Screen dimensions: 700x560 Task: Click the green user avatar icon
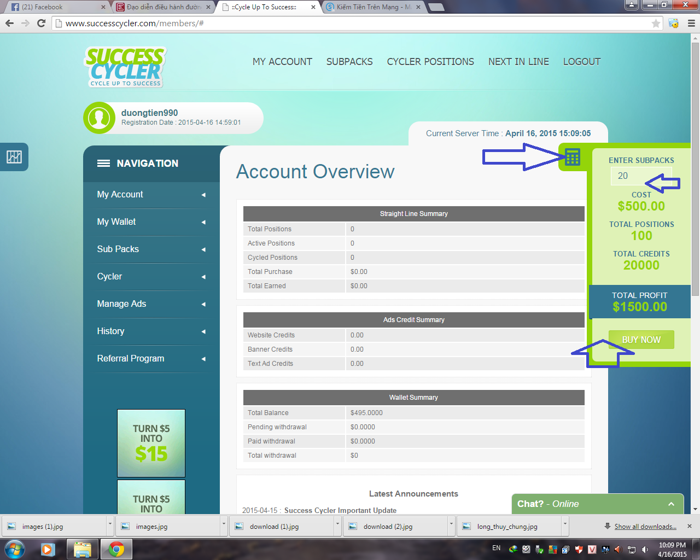click(x=99, y=118)
